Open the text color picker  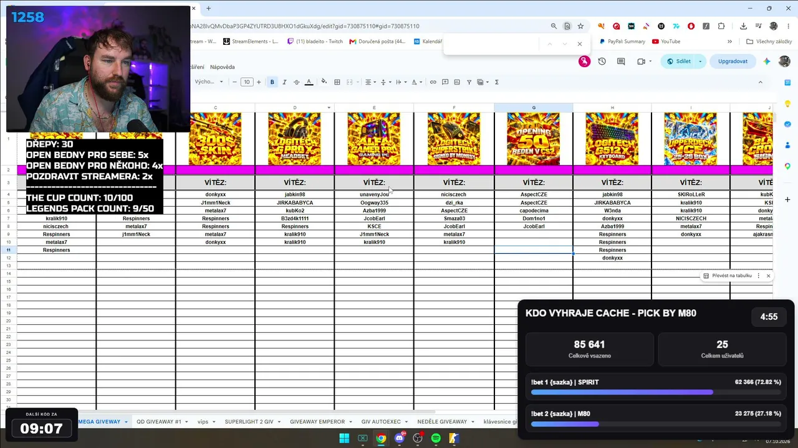click(309, 82)
